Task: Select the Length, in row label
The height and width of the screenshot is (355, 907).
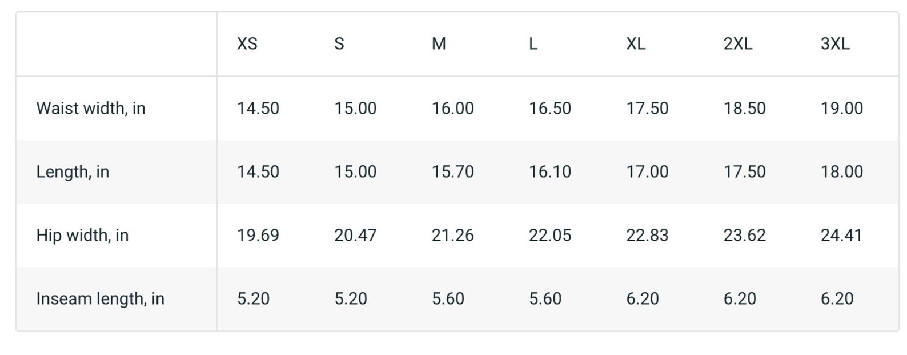Action: tap(73, 172)
